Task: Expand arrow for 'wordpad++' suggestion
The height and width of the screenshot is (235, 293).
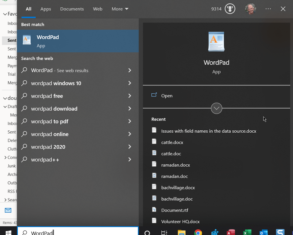Action: [130, 159]
